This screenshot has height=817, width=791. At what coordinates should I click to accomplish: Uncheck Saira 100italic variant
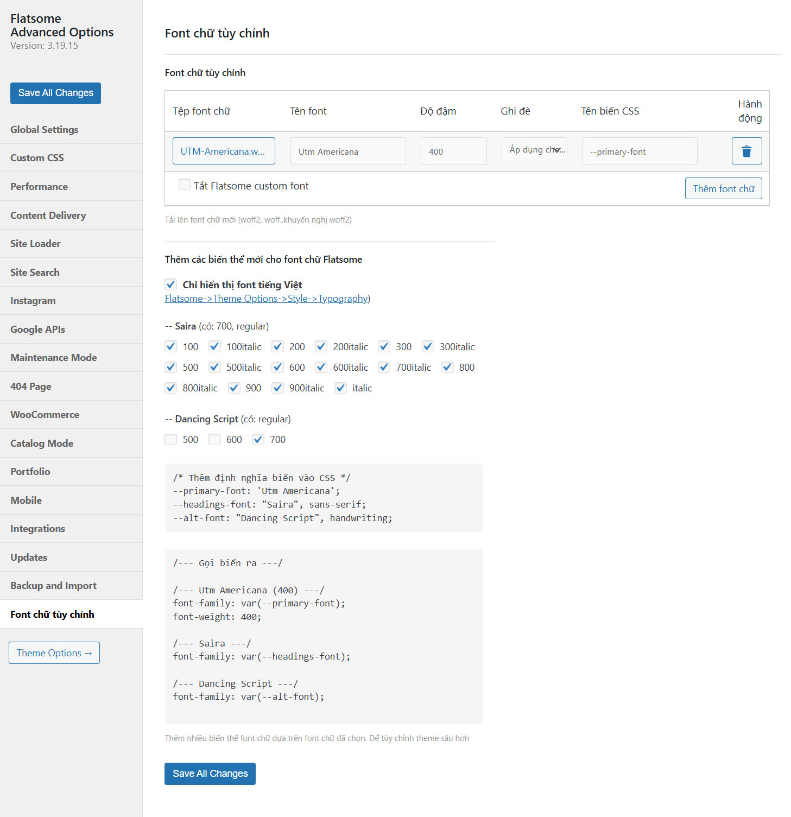214,346
